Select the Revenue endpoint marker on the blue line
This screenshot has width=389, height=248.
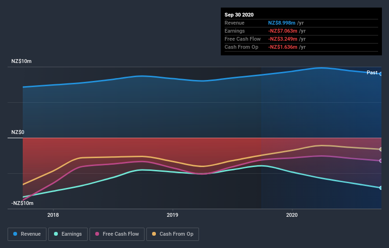[x=381, y=74]
